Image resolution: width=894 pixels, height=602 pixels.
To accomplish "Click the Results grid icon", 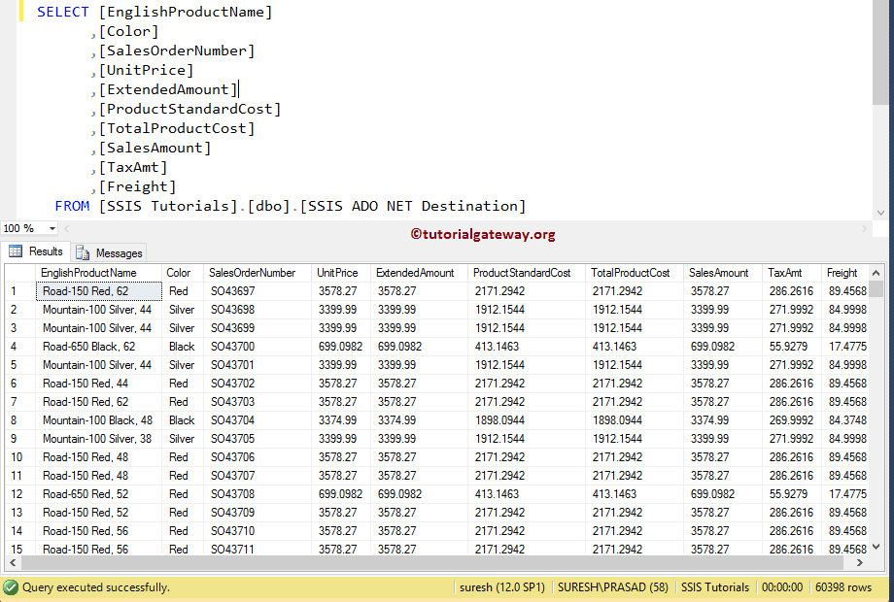I will click(16, 251).
